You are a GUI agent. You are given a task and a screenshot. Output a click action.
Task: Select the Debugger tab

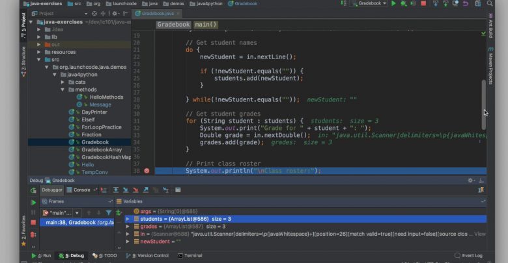tap(52, 190)
